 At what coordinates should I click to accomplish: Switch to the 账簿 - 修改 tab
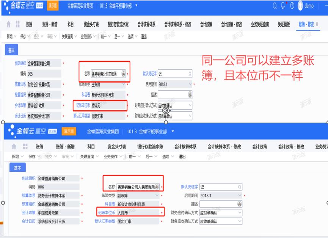(x=306, y=24)
